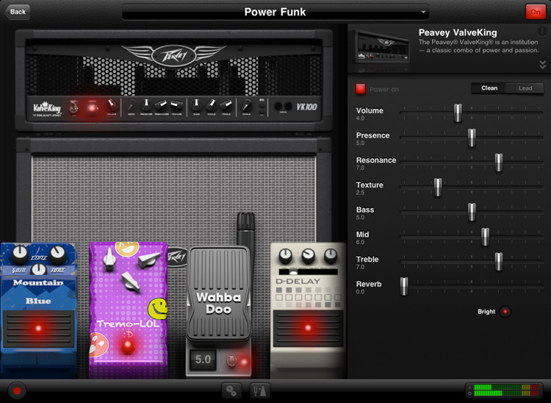Screen dimensions: 551x403
Task: Switch to the Lead channel
Action: click(x=525, y=88)
